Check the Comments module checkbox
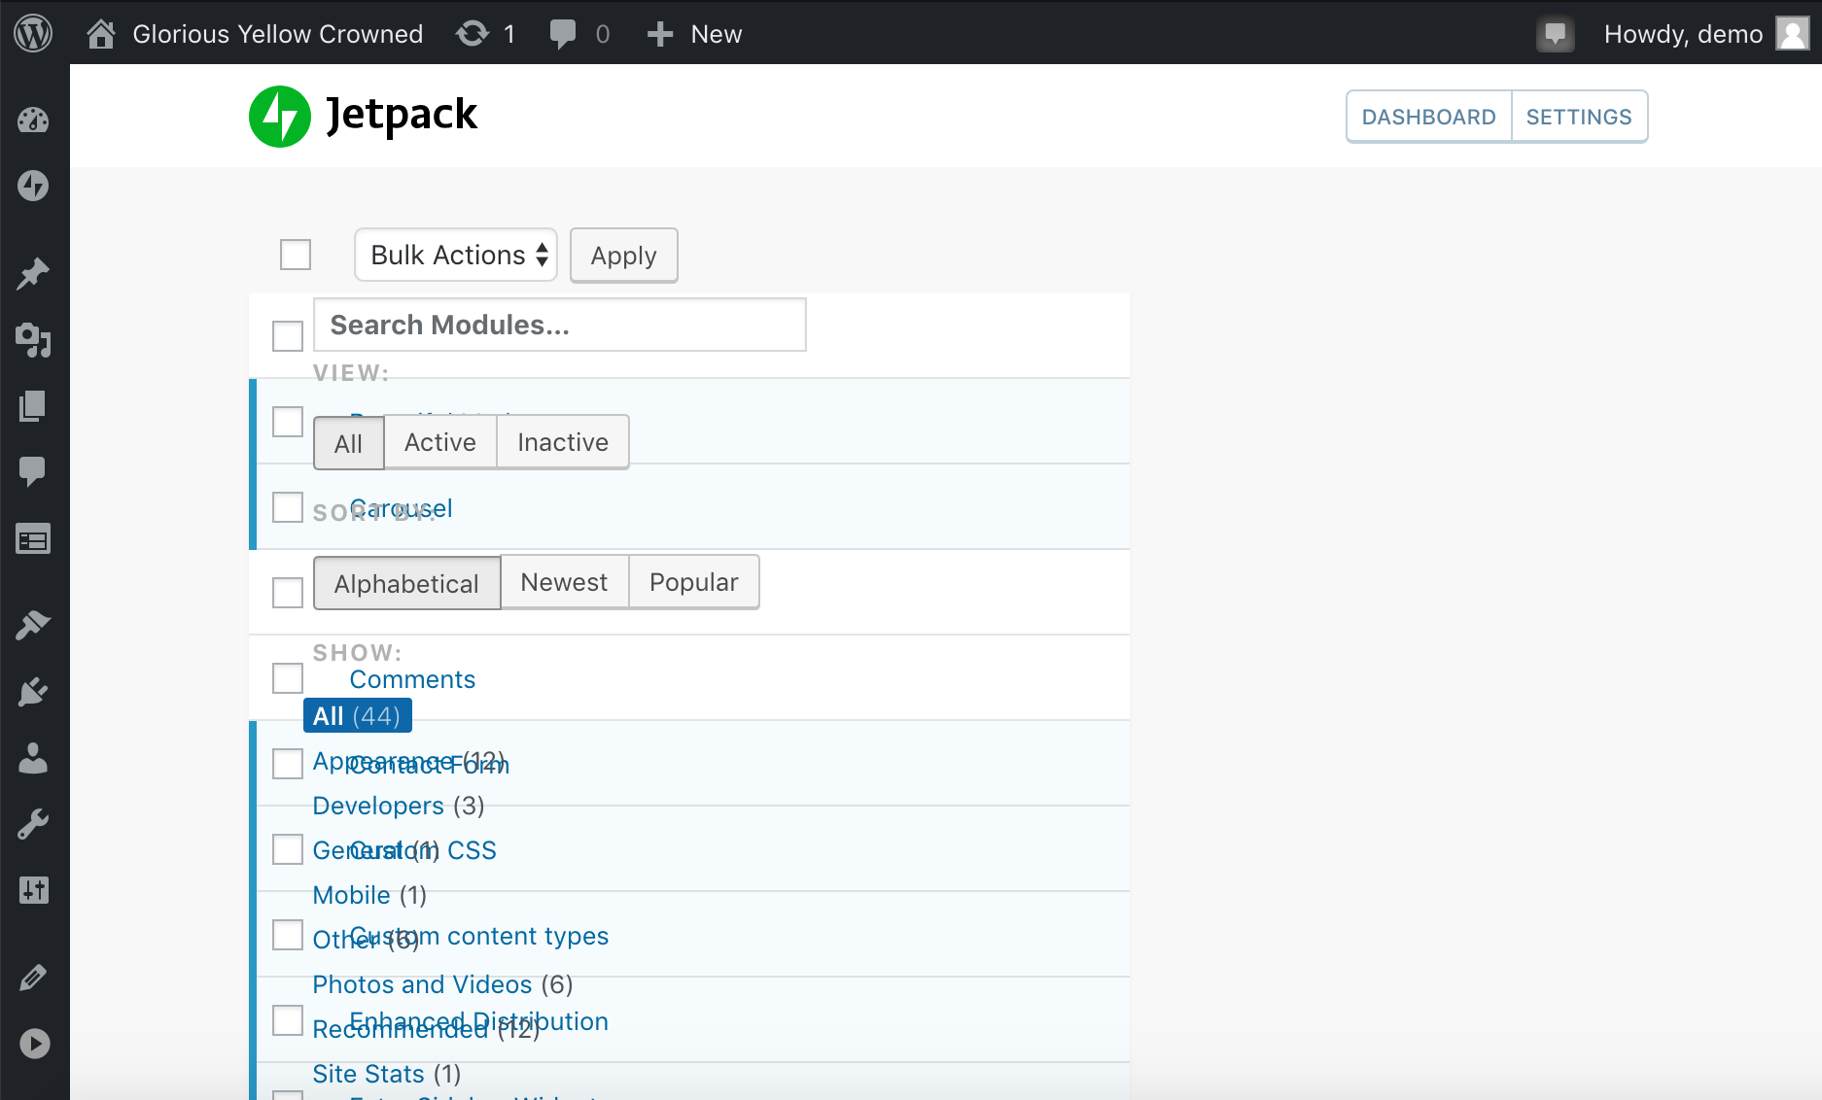 [288, 678]
